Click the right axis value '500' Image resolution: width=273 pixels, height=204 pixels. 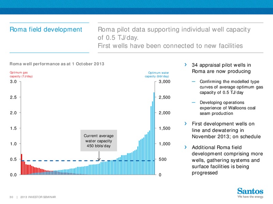click(x=162, y=159)
